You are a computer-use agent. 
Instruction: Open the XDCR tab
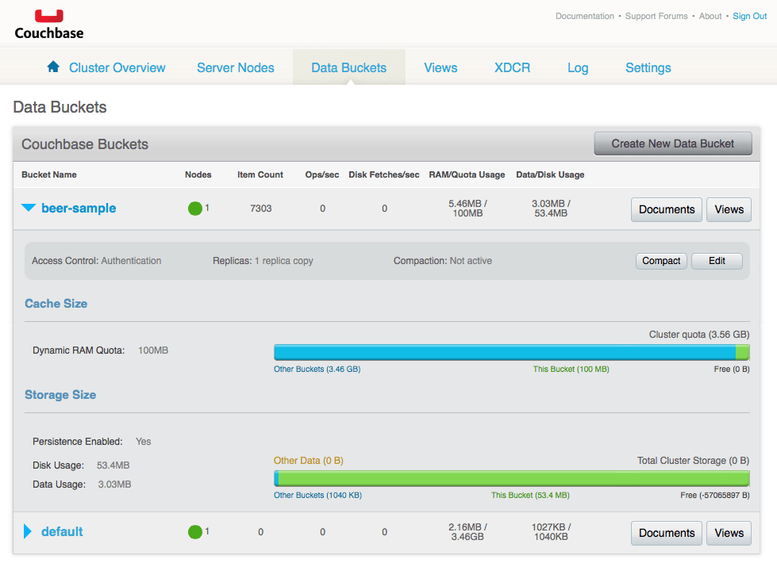513,68
